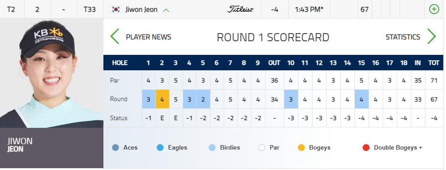Click the ROUND 1 SCORECARD heading

[x=273, y=37]
